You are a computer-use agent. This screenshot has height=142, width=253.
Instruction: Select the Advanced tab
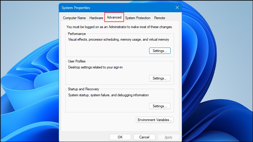coord(114,17)
